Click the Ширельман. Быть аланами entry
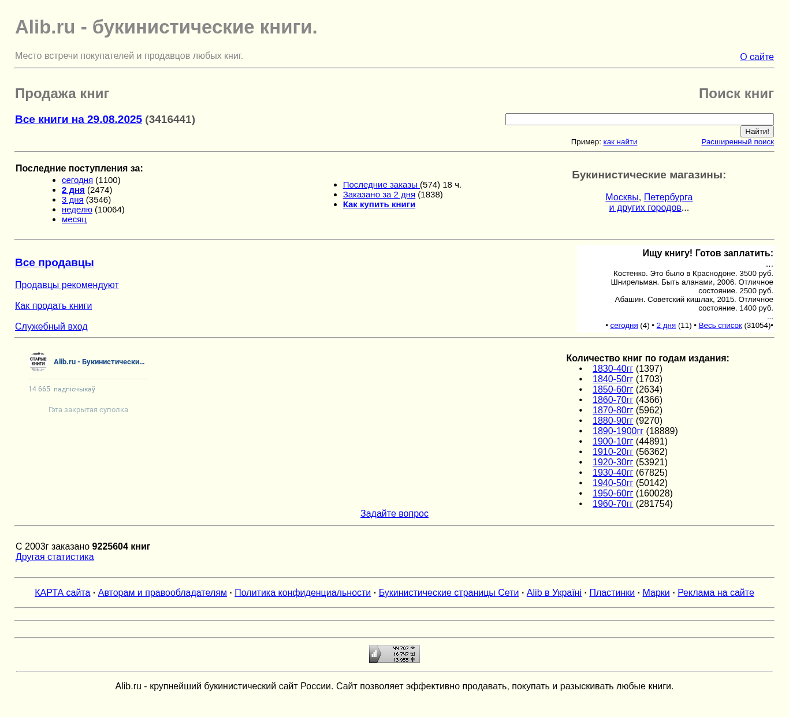789x717 pixels. click(x=692, y=286)
